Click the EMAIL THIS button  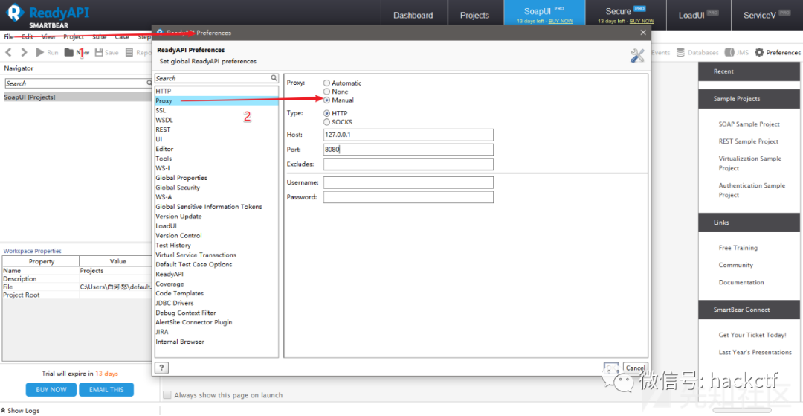[106, 389]
